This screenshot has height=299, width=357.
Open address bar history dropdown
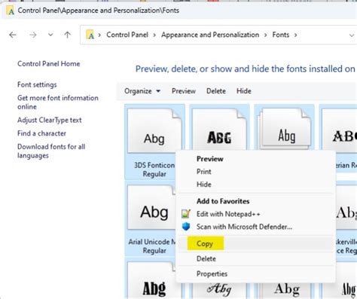point(352,35)
